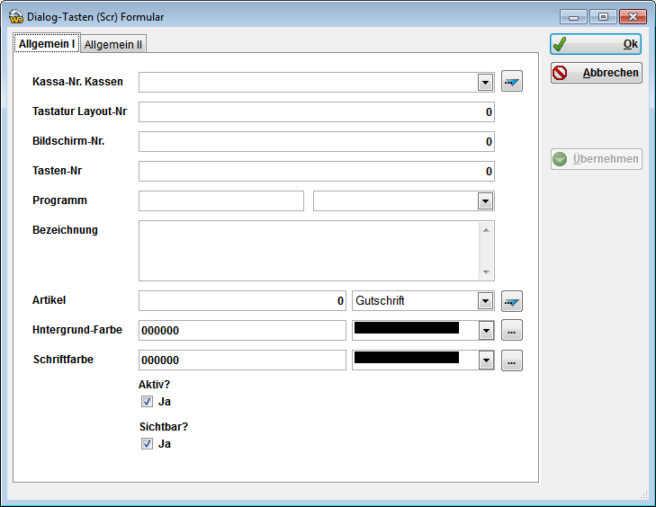This screenshot has width=656, height=507.
Task: Open color picker button for Hntergrund-Farbe
Action: [512, 331]
